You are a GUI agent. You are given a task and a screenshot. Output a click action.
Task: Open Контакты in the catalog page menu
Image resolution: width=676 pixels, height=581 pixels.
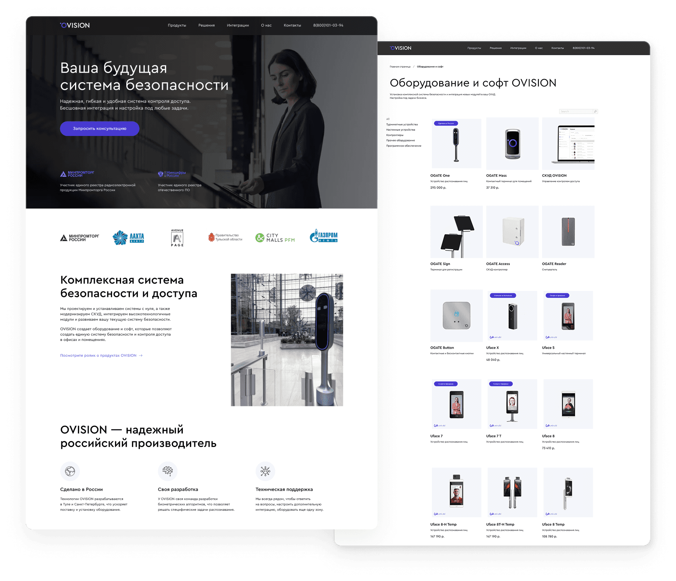point(558,48)
